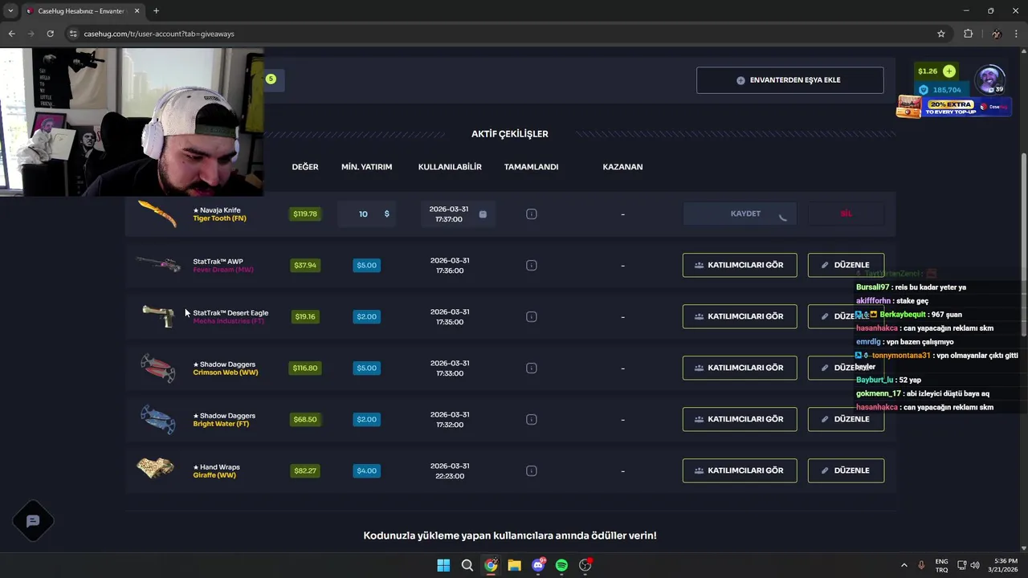This screenshot has width=1028, height=578.
Task: Open File Explorer from the taskbar
Action: pos(514,565)
